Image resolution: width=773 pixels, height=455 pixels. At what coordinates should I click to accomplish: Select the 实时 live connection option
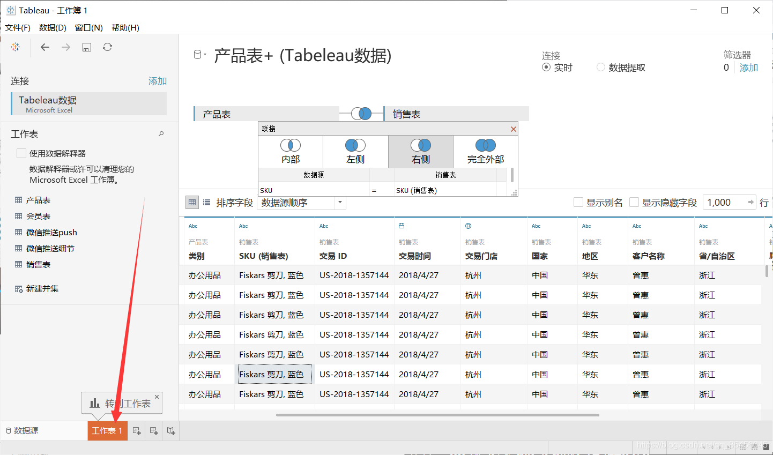coord(546,67)
